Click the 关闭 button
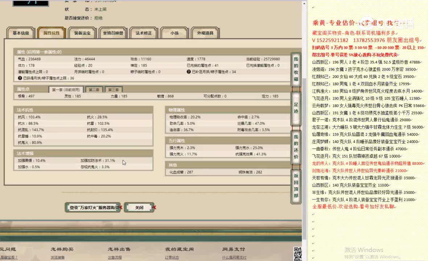The height and width of the screenshot is (261, 428). click(139, 208)
